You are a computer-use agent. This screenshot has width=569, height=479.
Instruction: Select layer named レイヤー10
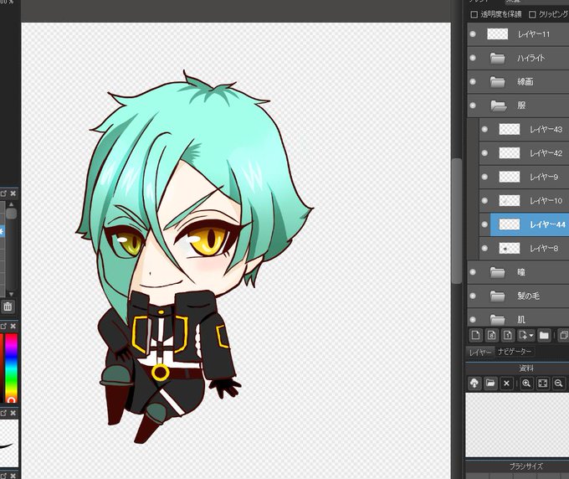point(546,201)
